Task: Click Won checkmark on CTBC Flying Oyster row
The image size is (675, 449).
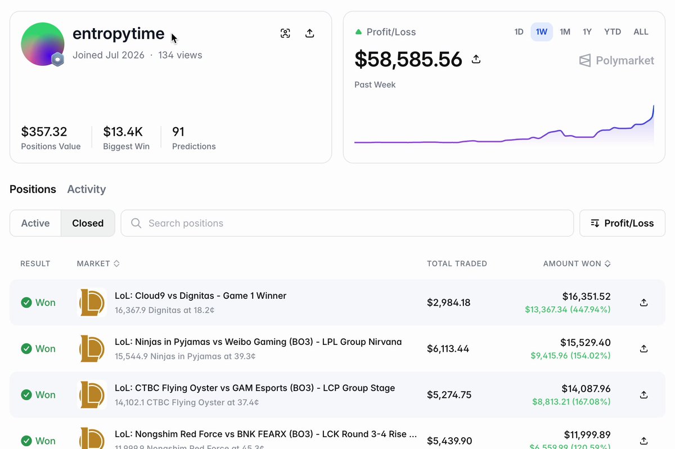Action: pos(26,395)
